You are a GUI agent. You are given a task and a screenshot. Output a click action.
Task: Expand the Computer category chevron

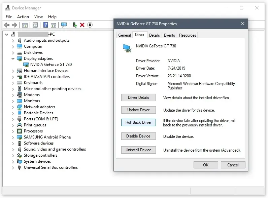point(13,47)
